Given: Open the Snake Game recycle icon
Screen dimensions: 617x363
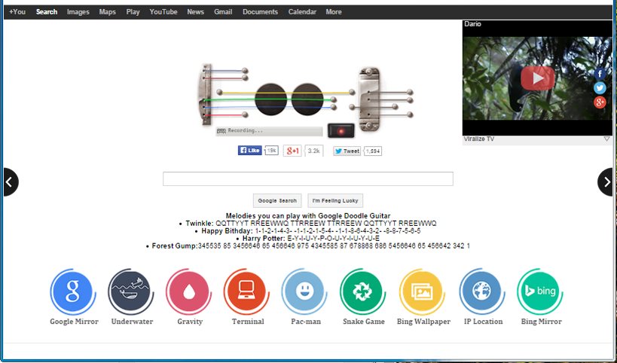Looking at the screenshot, I should pyautogui.click(x=362, y=291).
